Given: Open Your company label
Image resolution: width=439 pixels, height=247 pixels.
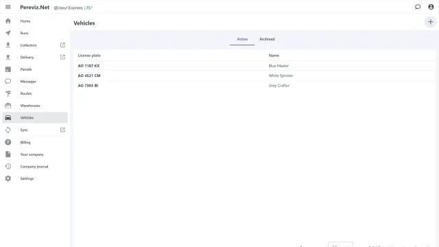Looking at the screenshot, I should 32,154.
